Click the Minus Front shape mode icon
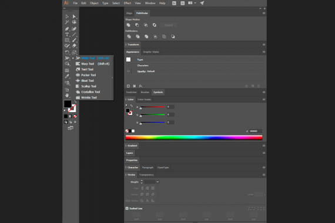 (x=137, y=25)
